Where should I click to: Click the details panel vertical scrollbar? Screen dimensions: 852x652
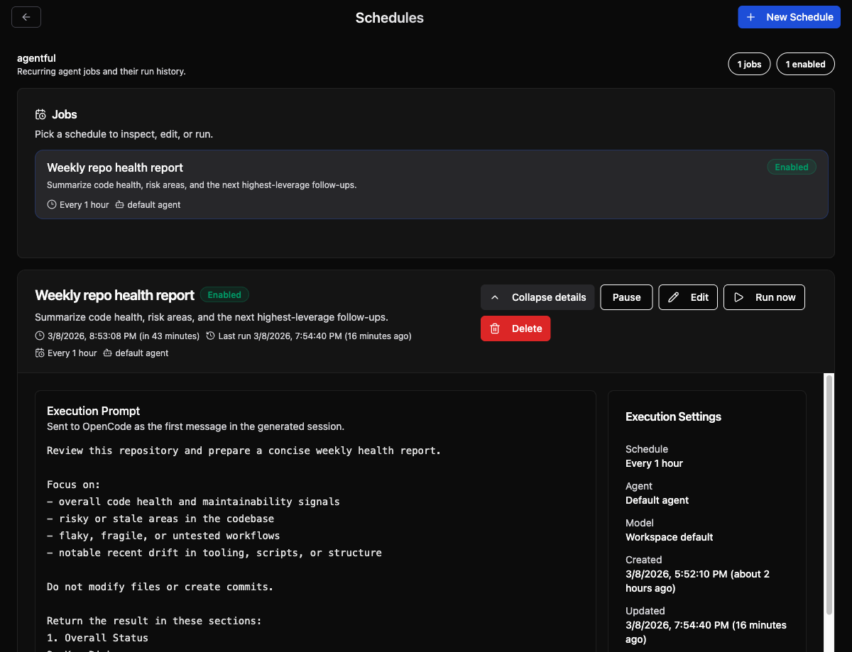[829, 494]
